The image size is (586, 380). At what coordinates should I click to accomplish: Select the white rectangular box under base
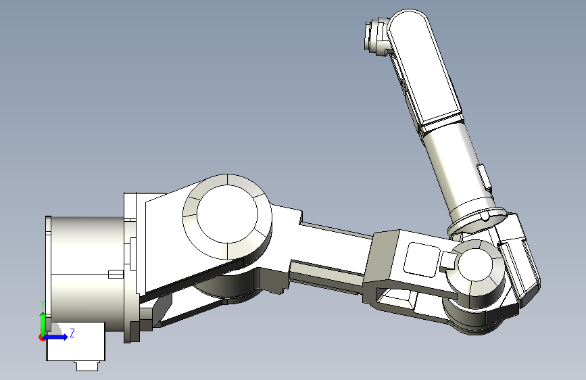(76, 341)
